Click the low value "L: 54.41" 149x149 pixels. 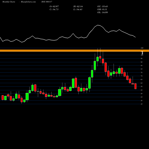tap(78, 10)
